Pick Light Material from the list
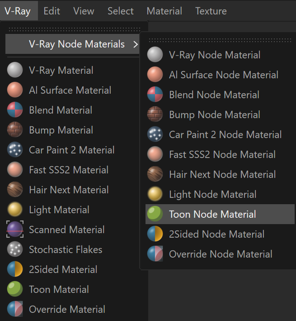 tap(72, 210)
